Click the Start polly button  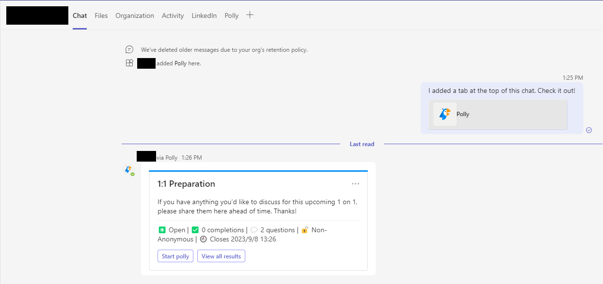pyautogui.click(x=175, y=256)
